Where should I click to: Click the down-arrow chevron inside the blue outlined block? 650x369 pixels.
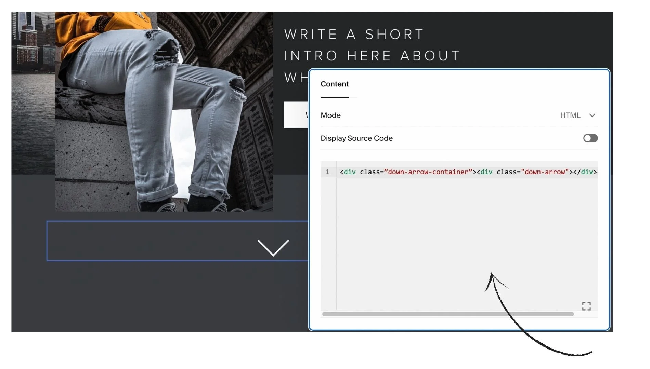point(273,247)
